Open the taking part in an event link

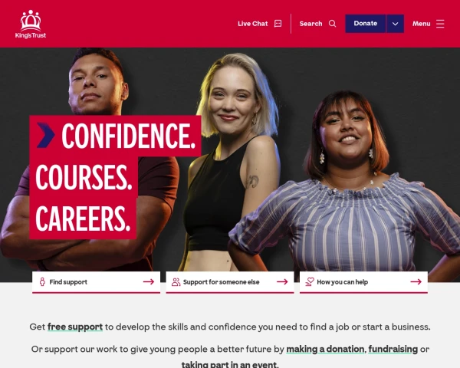230,364
